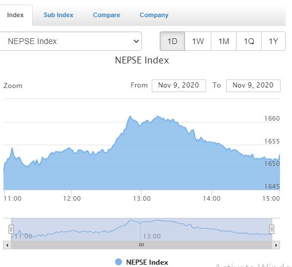
Task: Select the 1M range option
Action: coord(223,41)
